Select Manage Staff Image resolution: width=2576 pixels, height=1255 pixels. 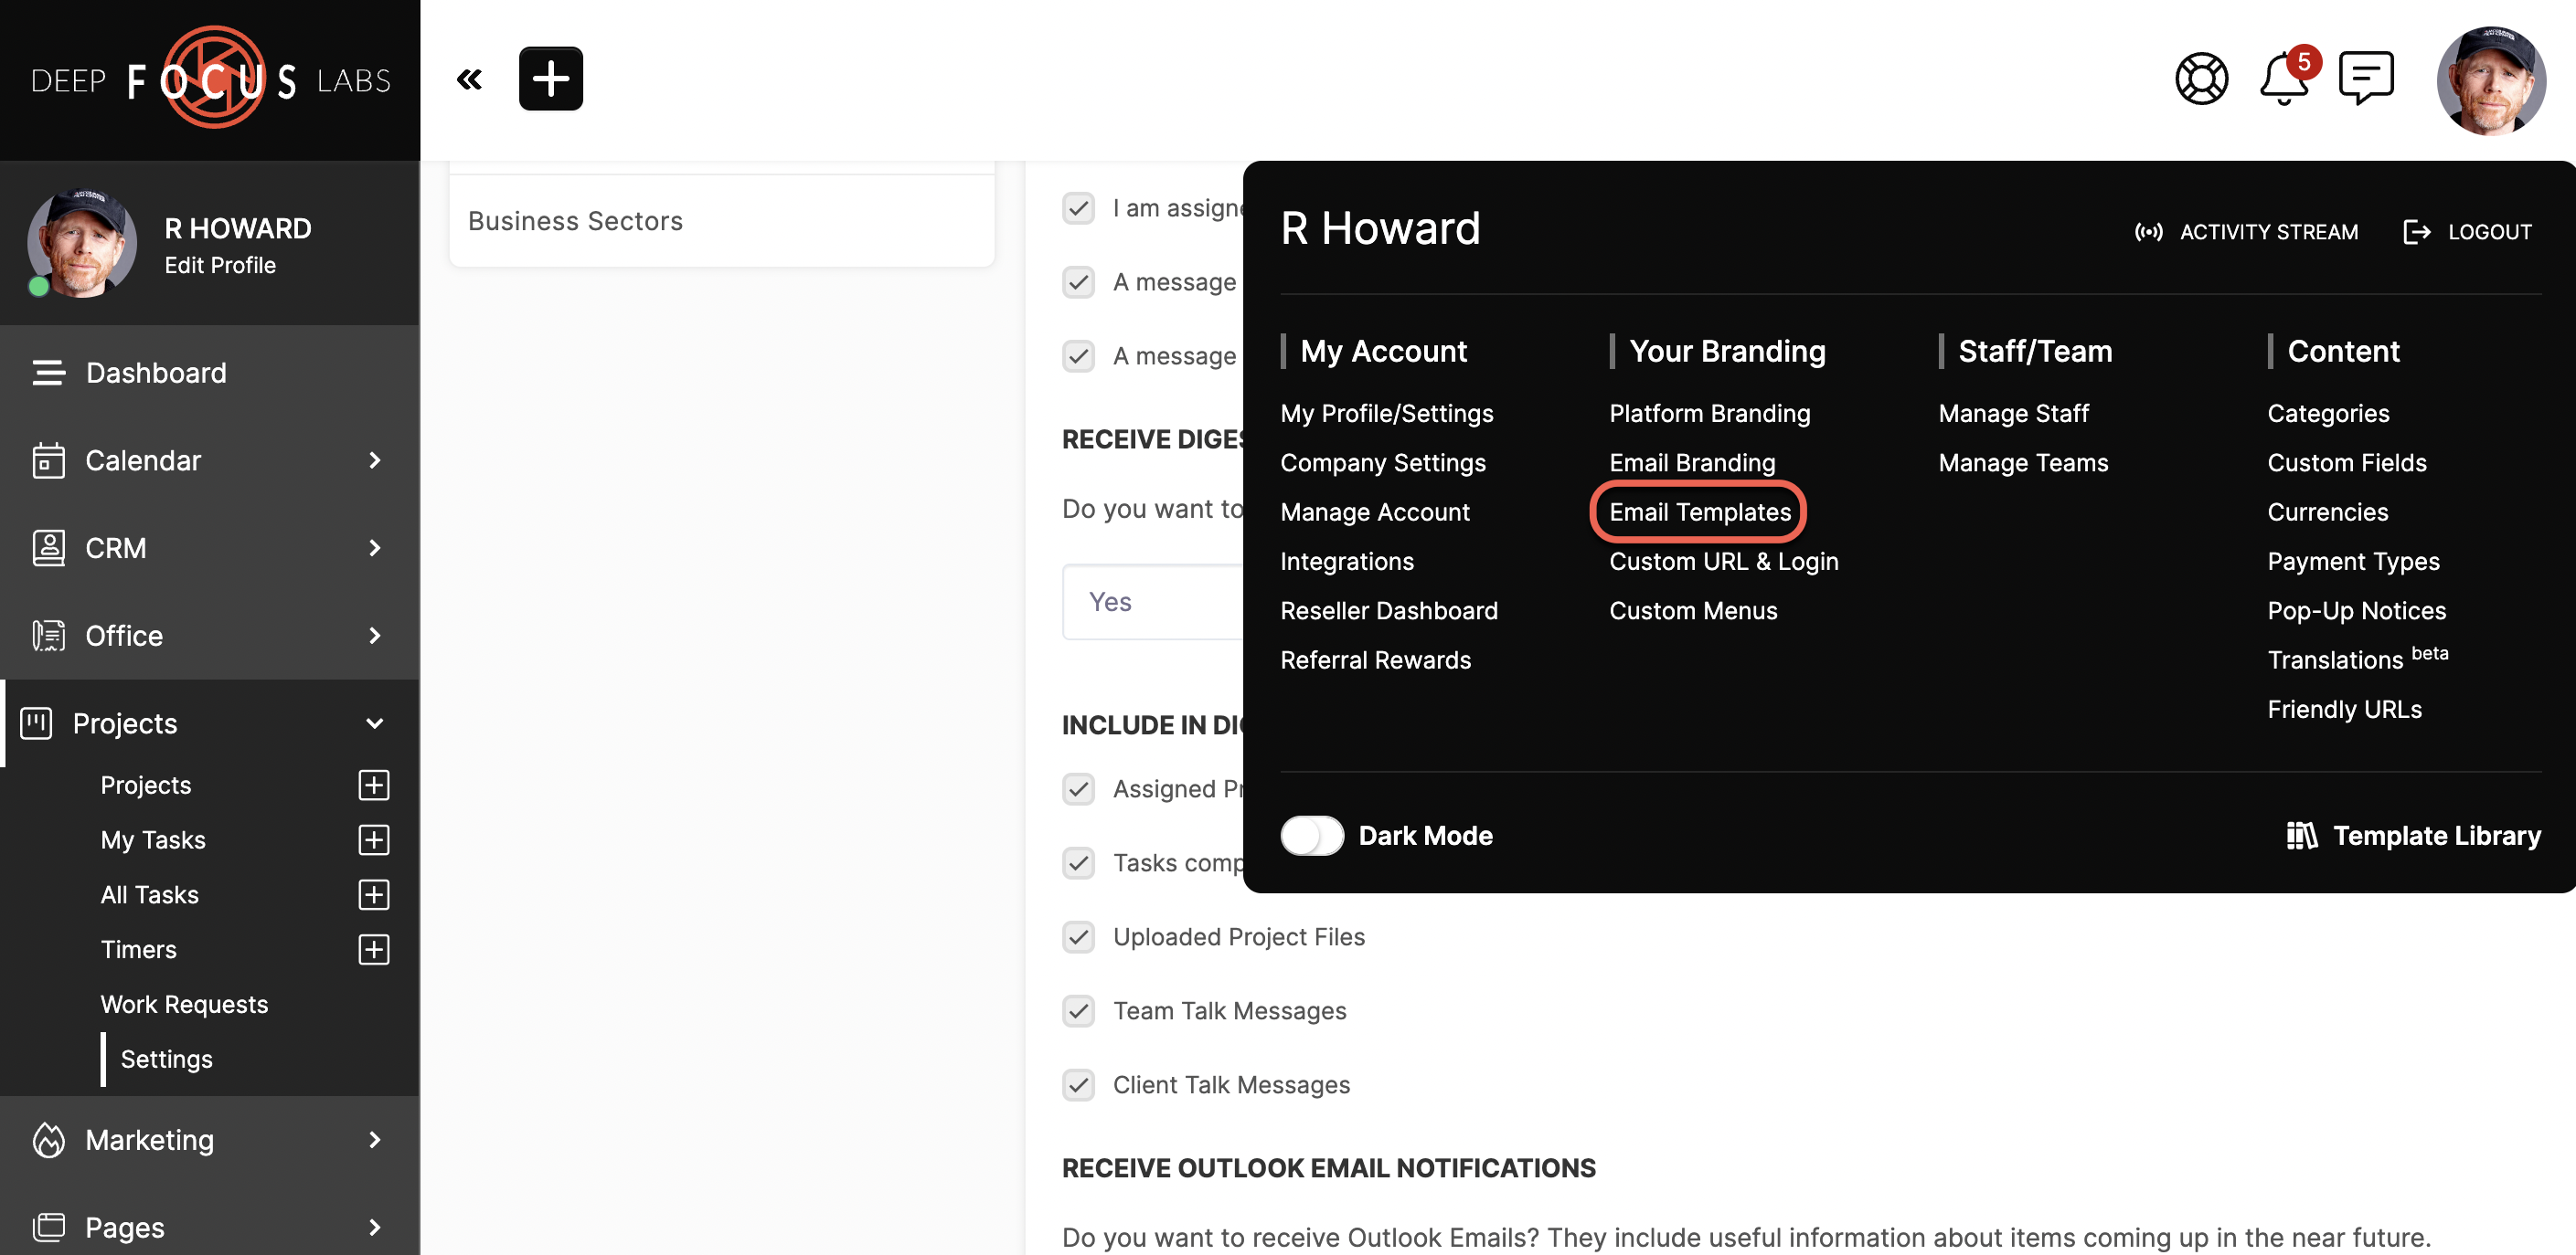click(2013, 414)
